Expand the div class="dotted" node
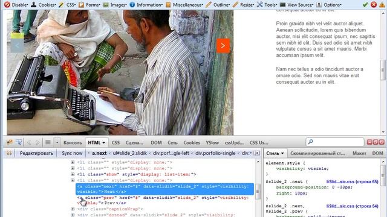The width and height of the screenshot is (387, 217). click(x=73, y=215)
